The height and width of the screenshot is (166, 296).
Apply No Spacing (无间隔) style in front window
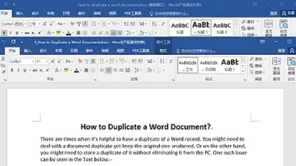[209, 65]
